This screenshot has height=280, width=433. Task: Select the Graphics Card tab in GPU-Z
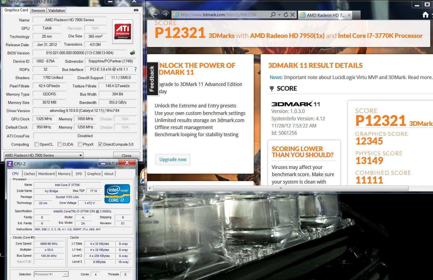[16, 10]
